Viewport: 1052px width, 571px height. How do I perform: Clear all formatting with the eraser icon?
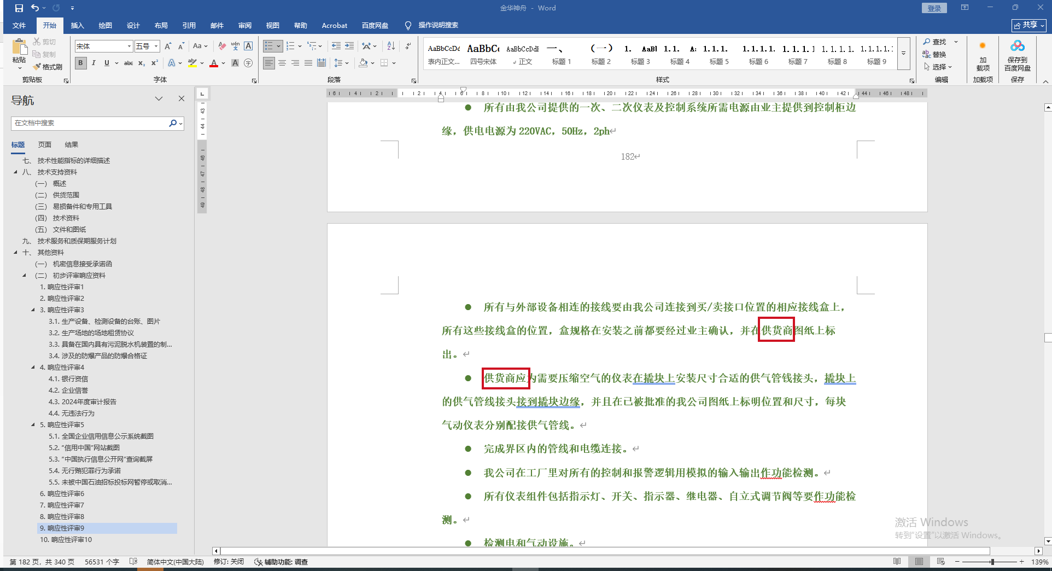click(221, 46)
